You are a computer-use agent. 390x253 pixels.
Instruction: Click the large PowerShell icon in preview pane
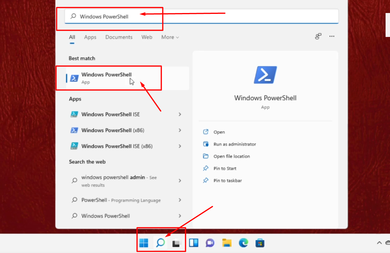coord(265,75)
